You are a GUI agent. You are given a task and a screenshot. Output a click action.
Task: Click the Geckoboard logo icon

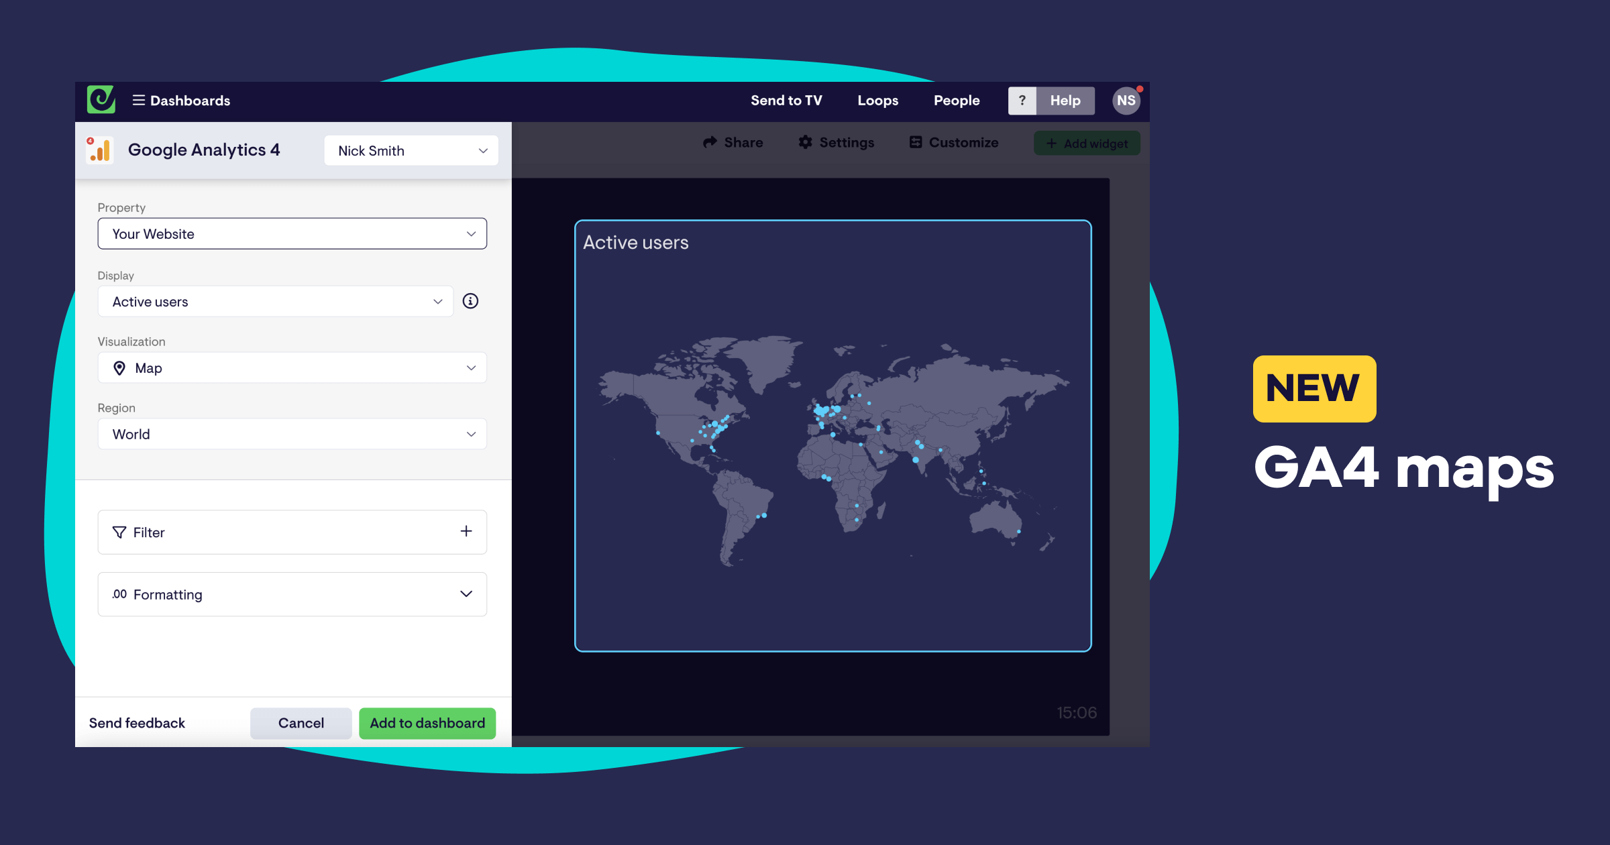coord(101,100)
